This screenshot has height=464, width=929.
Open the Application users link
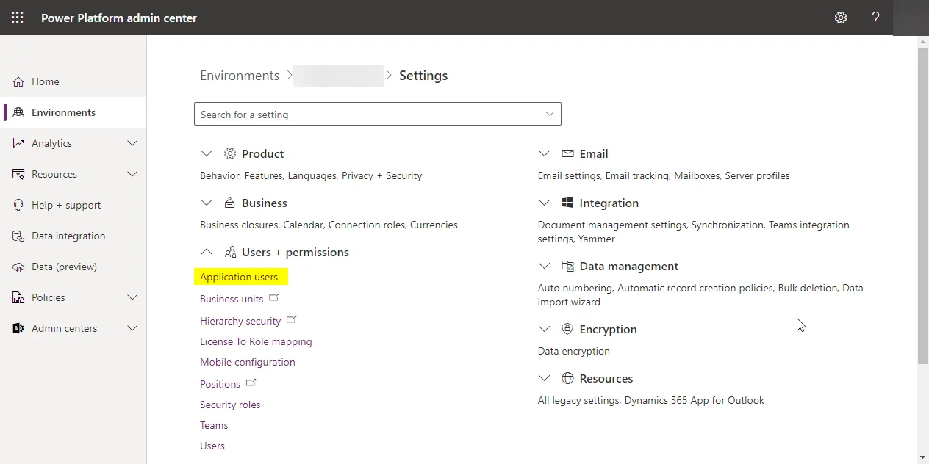coord(239,277)
